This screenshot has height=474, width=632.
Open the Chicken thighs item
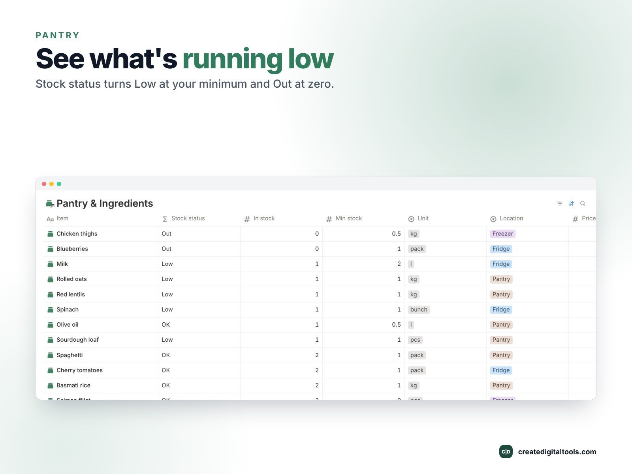[77, 234]
